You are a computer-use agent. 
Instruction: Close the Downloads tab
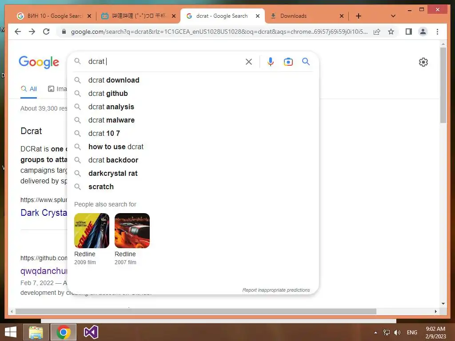pos(342,16)
